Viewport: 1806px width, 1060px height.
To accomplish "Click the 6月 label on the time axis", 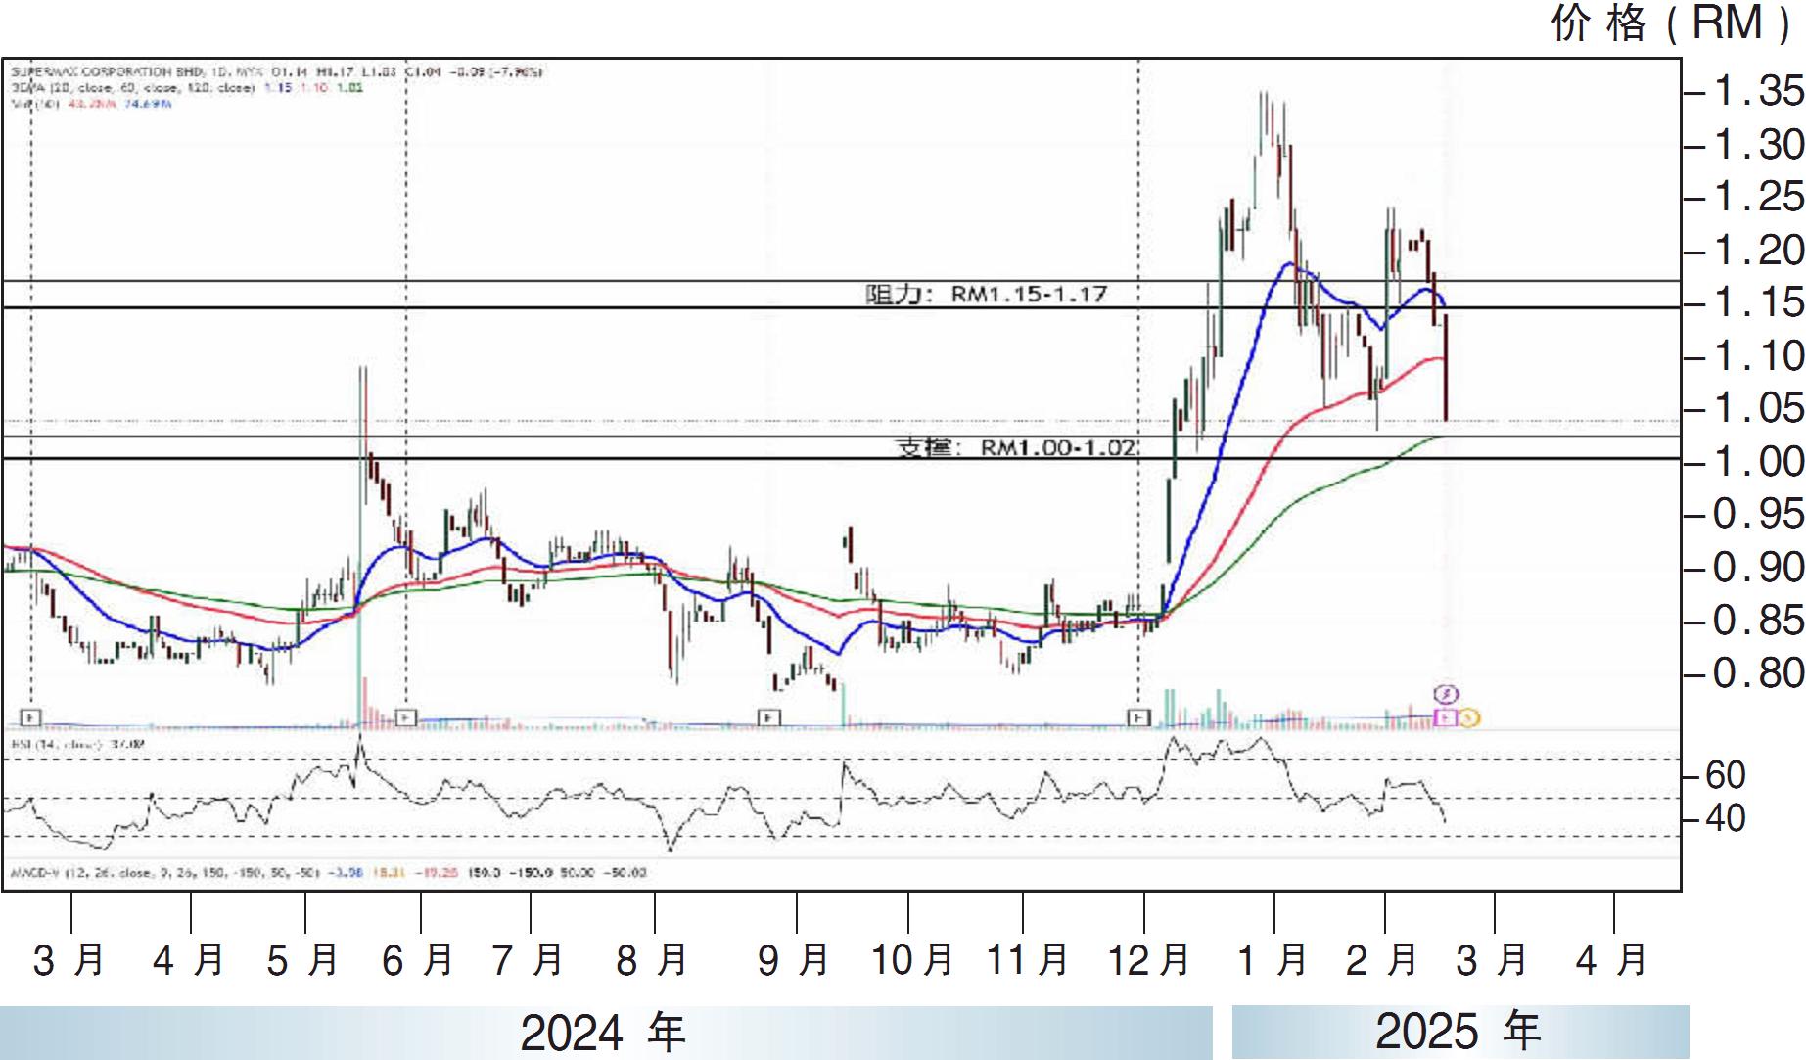I will tap(418, 961).
